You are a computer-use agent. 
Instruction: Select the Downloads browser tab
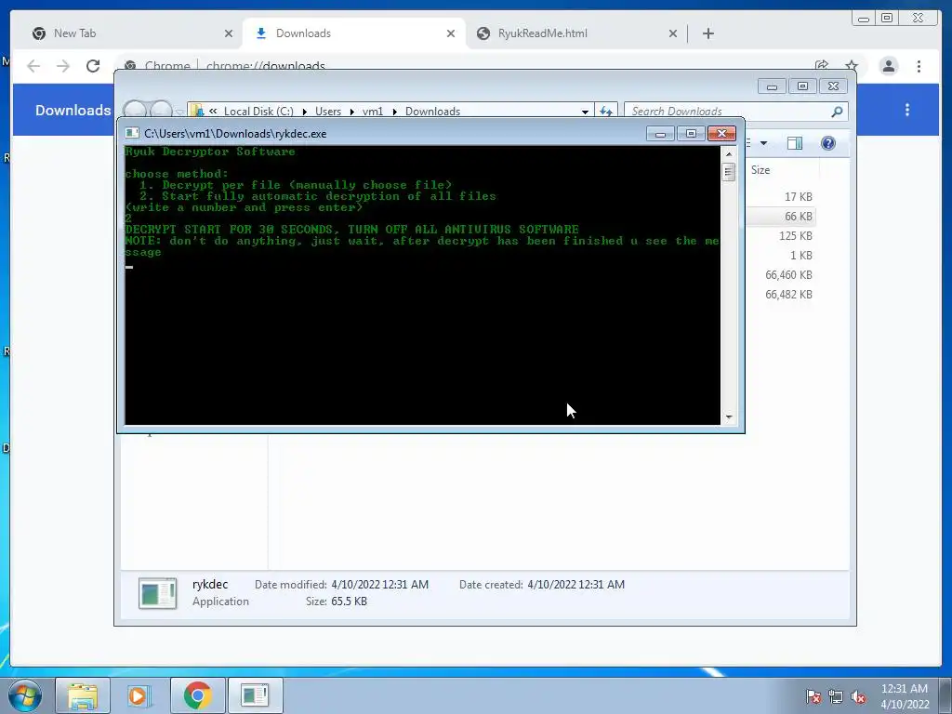[352, 33]
